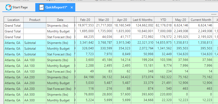Click Subtotal cell in Atlanta Shipments row

tap(35, 43)
